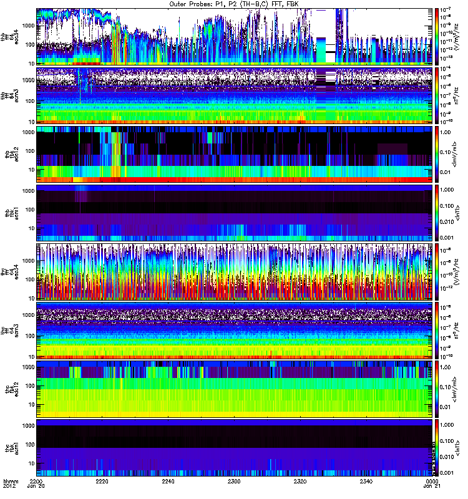Select the thb fft edc34 spectrogram panel
The image size is (468, 499).
[x=234, y=36]
